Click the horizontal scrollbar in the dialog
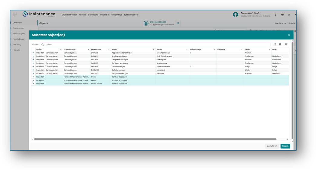Viewport: 316px width, 170px height. tap(155, 139)
